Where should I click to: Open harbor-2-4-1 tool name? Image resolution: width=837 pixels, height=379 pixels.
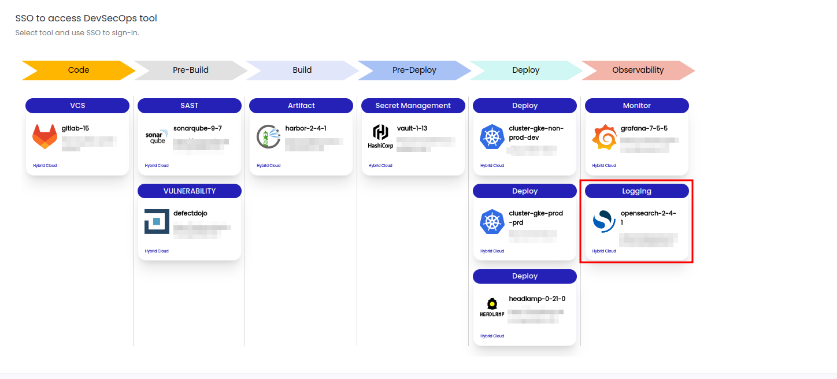tap(306, 128)
